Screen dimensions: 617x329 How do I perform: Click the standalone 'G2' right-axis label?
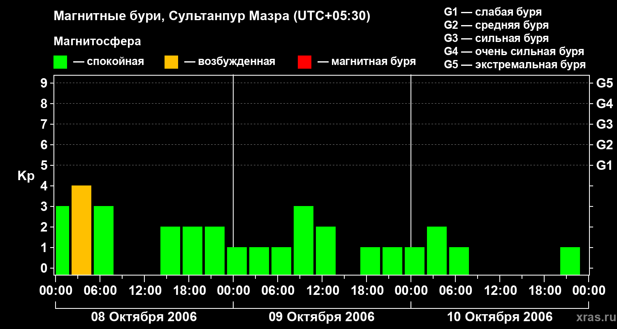604,145
